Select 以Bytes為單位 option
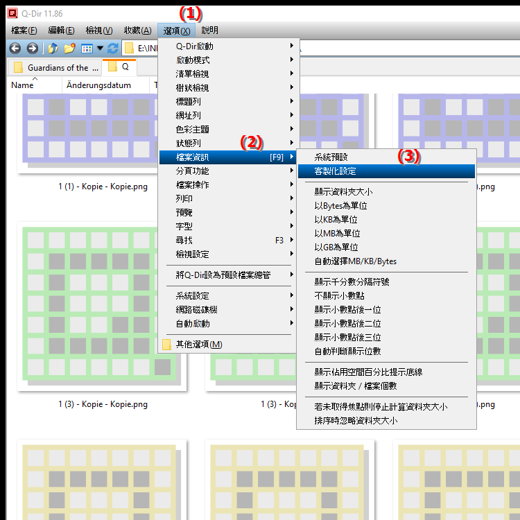The width and height of the screenshot is (520, 520). click(x=386, y=206)
